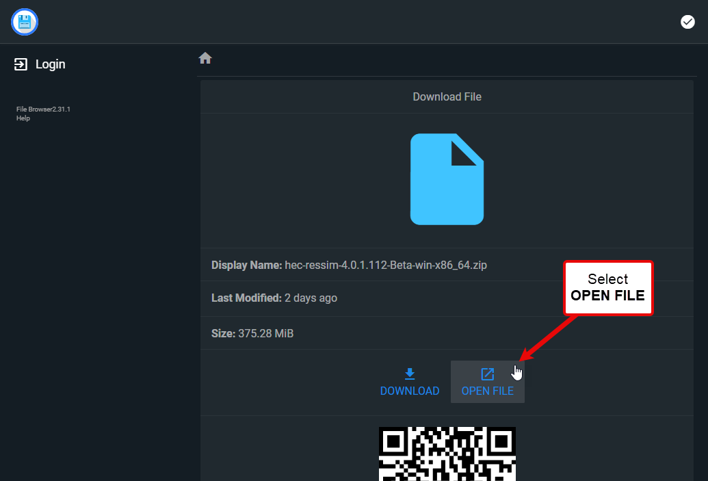This screenshot has height=481, width=708.
Task: Click the QR code at the bottom
Action: [447, 454]
